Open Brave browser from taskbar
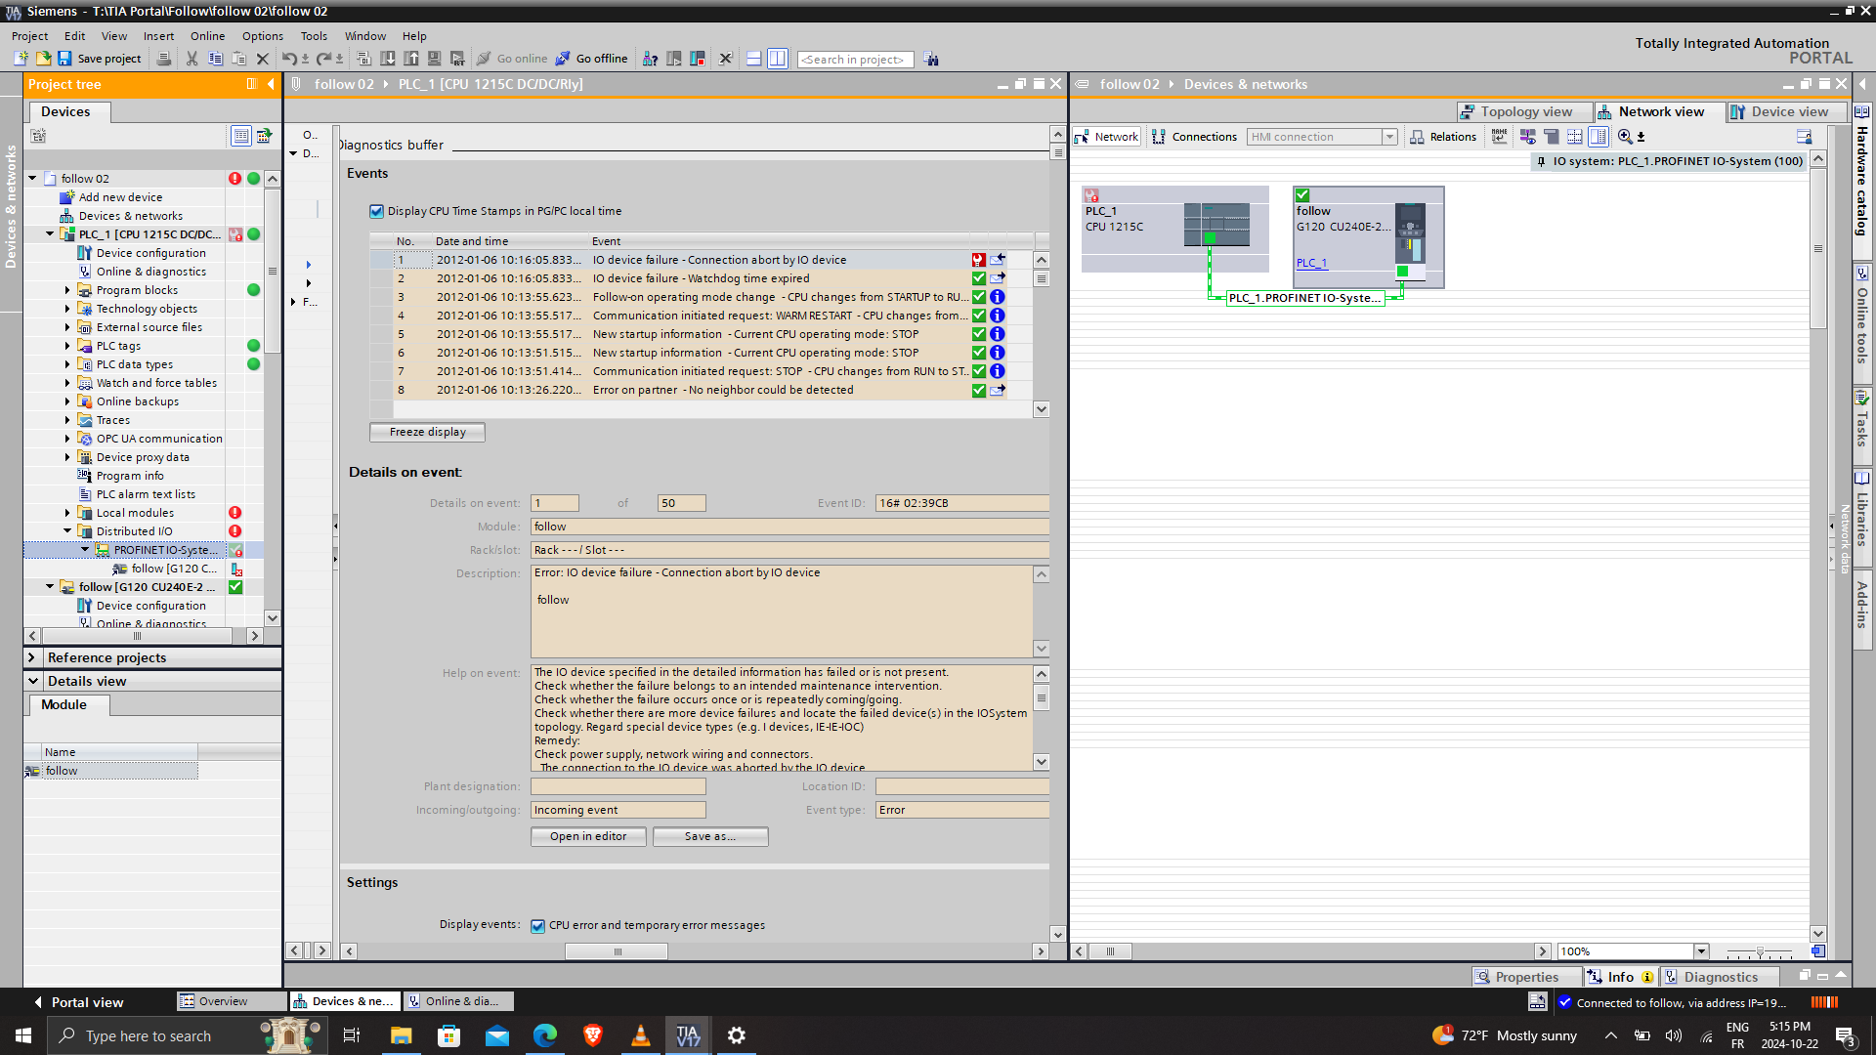This screenshot has width=1876, height=1055. coord(592,1035)
